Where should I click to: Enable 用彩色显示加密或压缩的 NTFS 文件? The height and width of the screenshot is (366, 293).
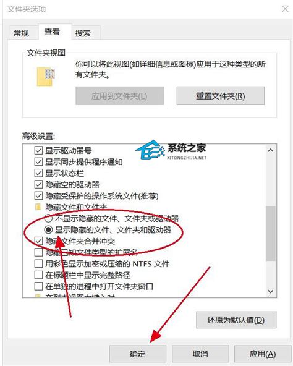[38, 264]
